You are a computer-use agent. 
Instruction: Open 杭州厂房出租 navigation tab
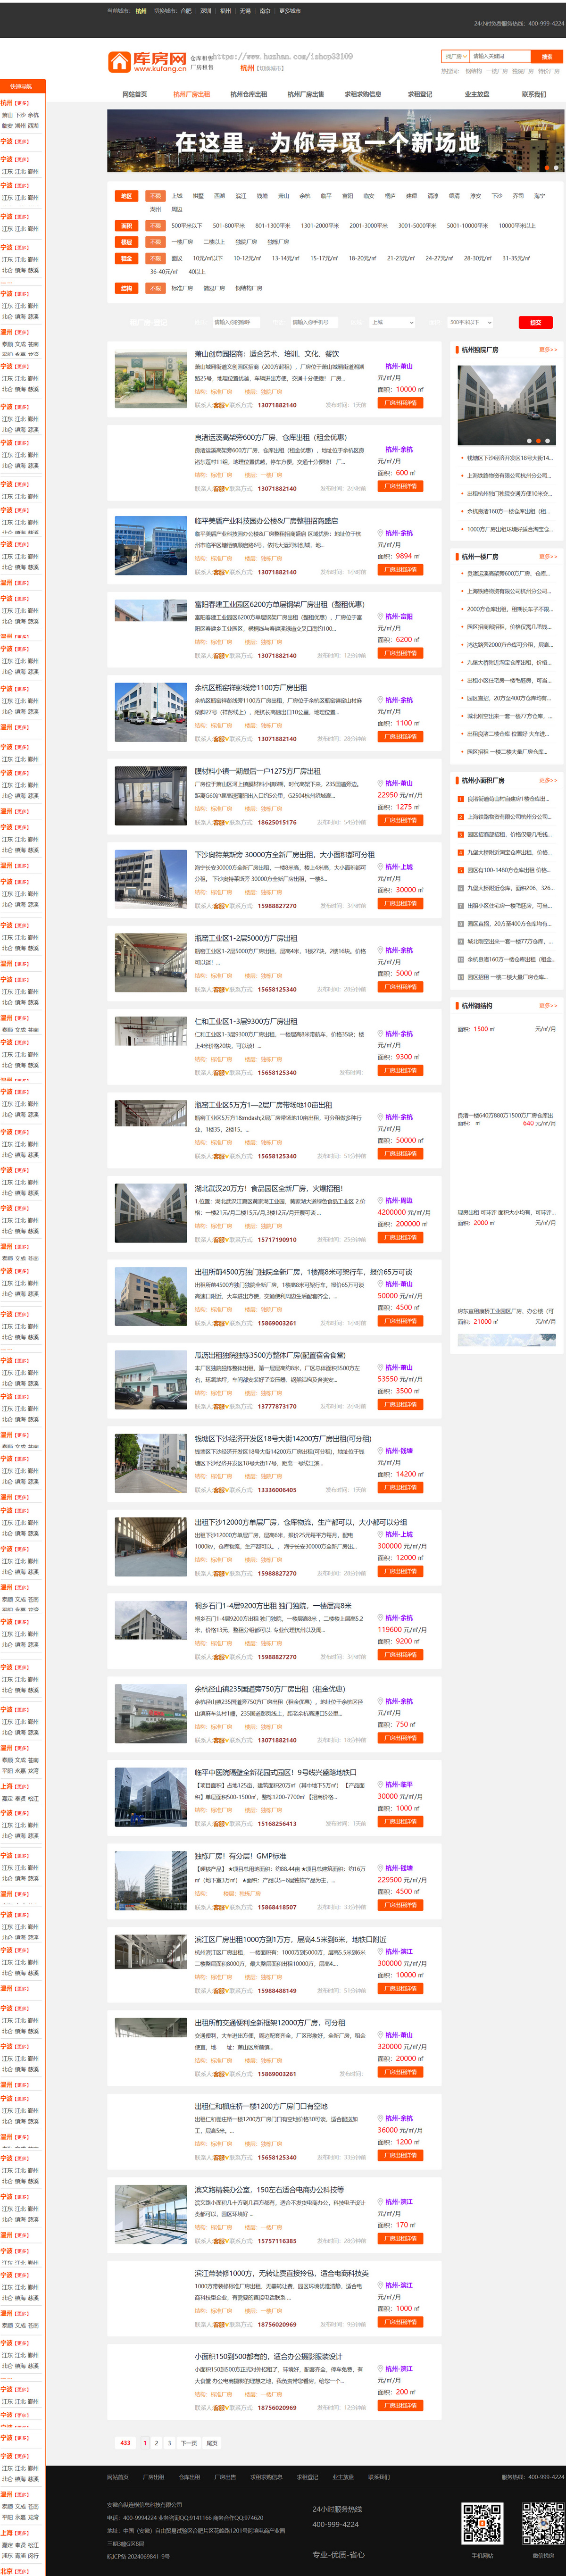[x=191, y=94]
